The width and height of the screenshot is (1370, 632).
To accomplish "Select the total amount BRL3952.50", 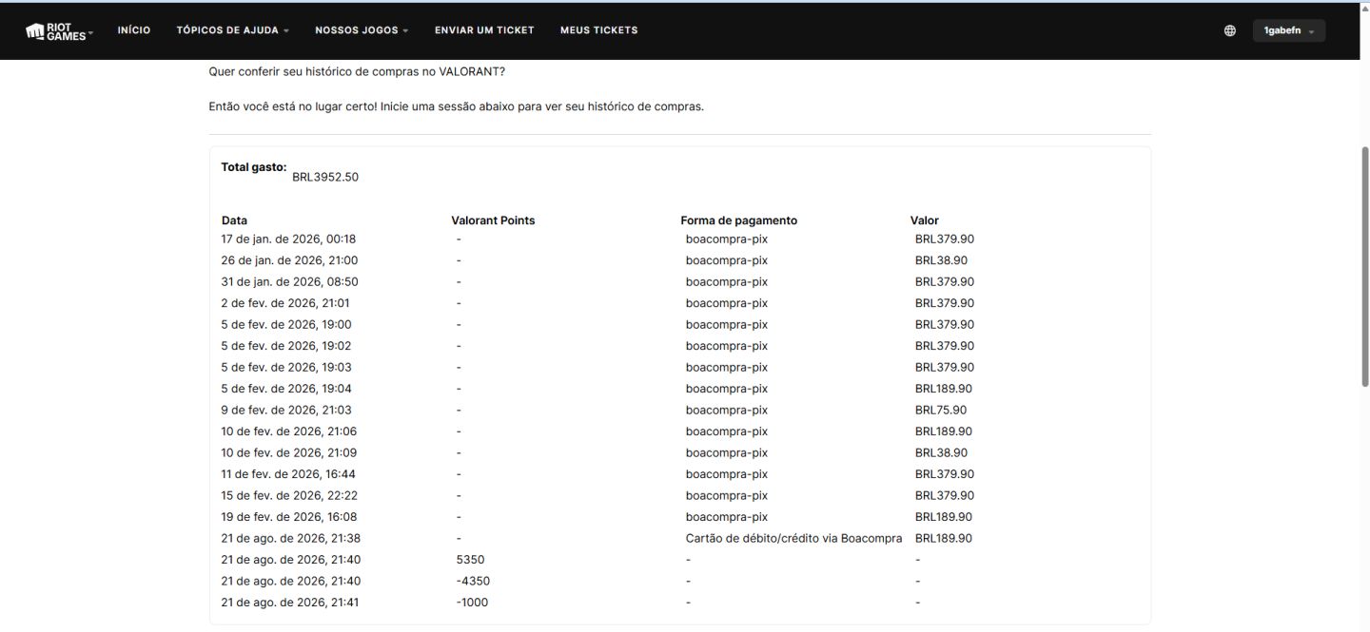I will point(325,178).
